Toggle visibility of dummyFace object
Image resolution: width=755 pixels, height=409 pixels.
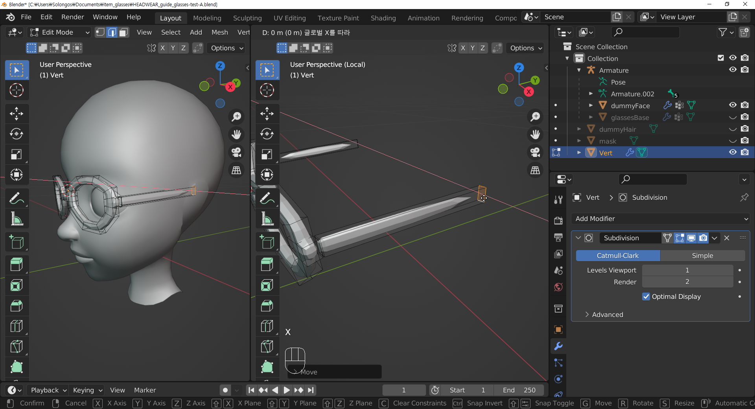pos(733,105)
